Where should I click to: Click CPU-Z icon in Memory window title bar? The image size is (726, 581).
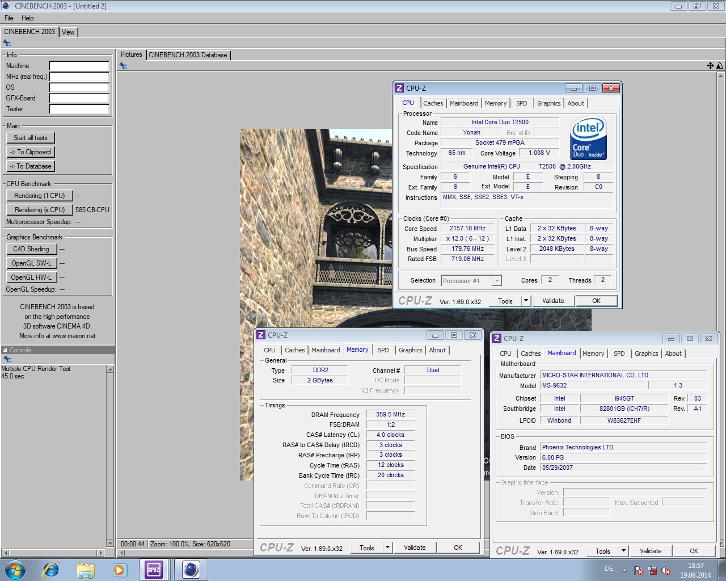point(261,335)
